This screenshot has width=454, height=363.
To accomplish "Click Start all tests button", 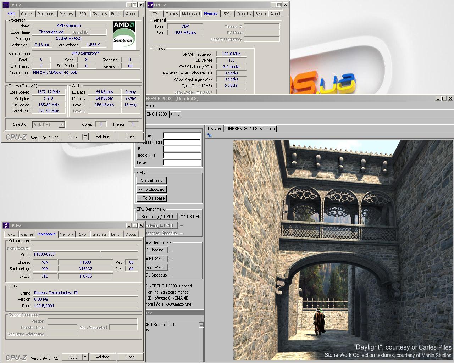I will (x=151, y=180).
